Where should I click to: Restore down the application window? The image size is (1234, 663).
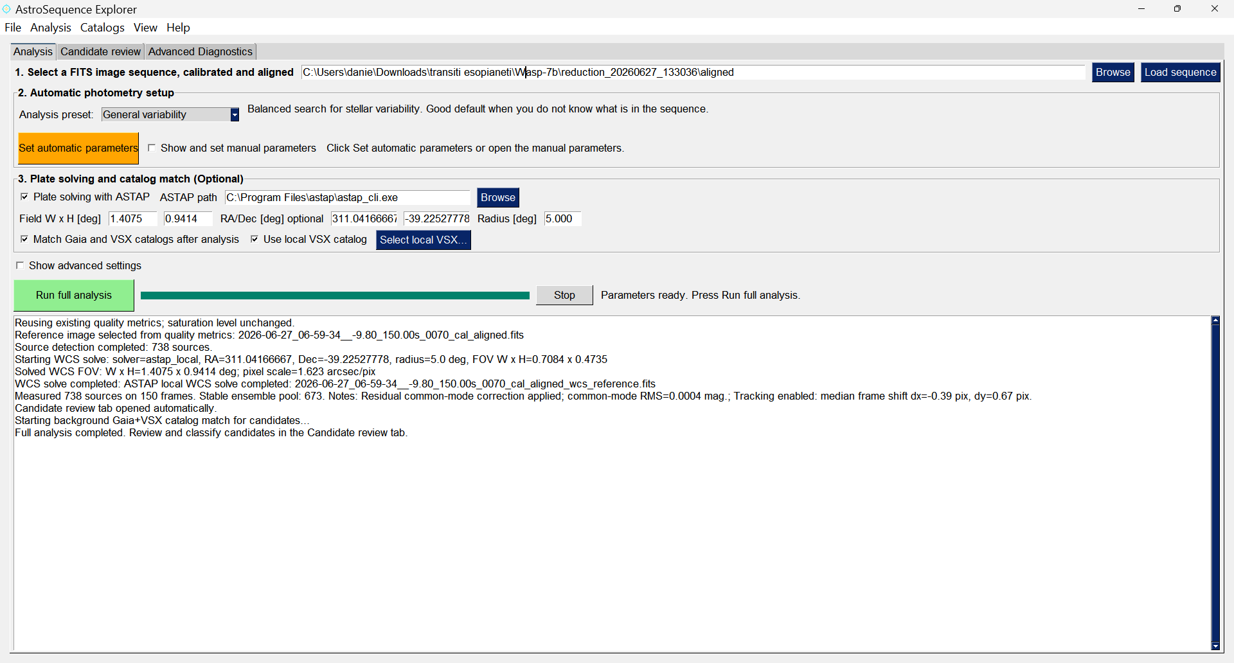click(x=1177, y=9)
